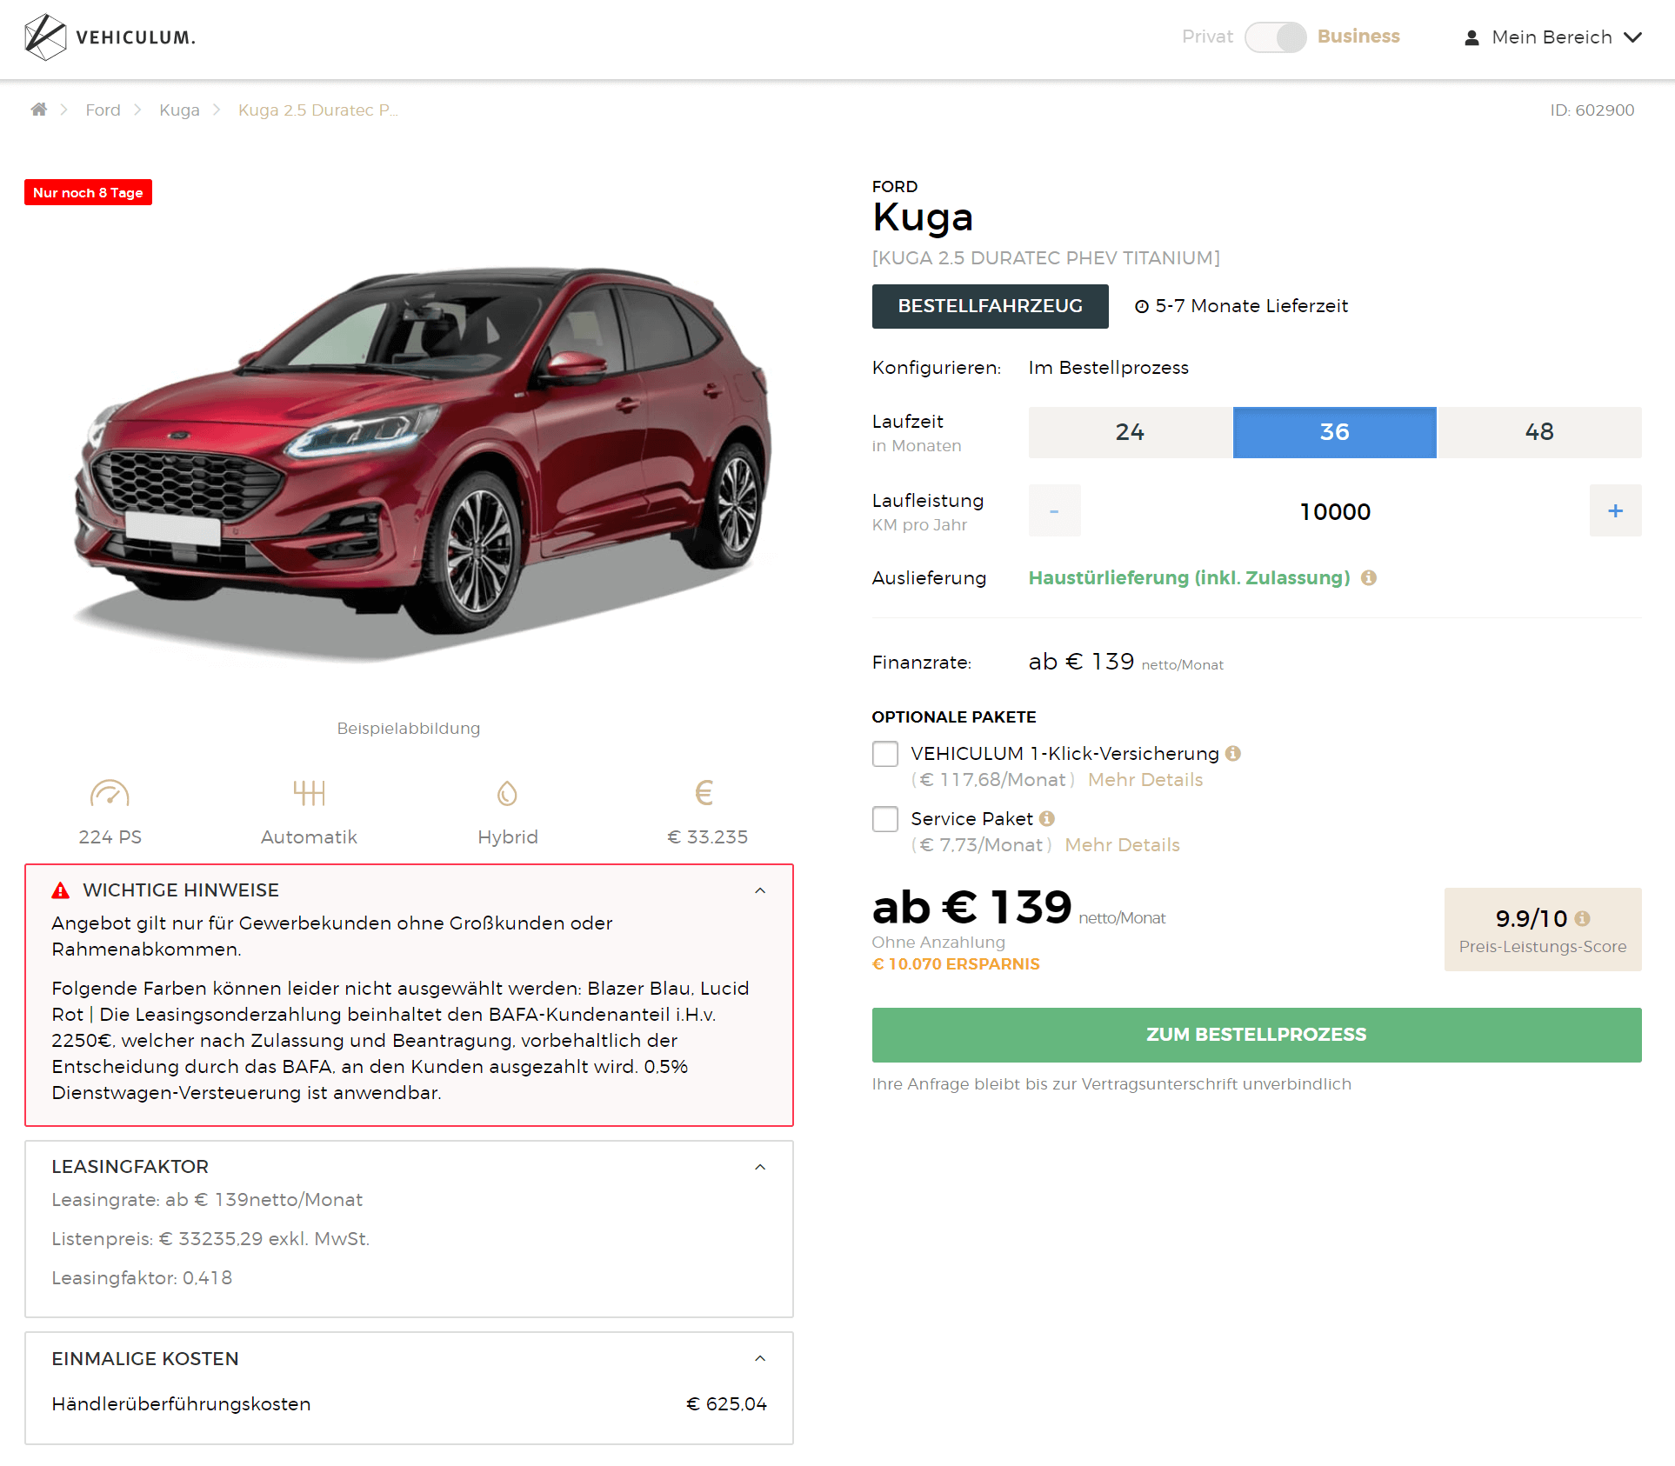Screen dimensions: 1675x1466
Task: Click info icon beside Service Paket
Action: 1047,819
